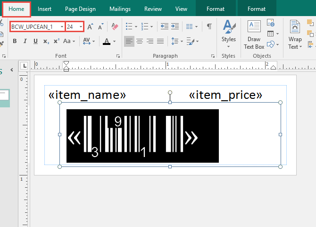Click Bring Forward icon
This screenshot has height=227, width=316.
310,23
